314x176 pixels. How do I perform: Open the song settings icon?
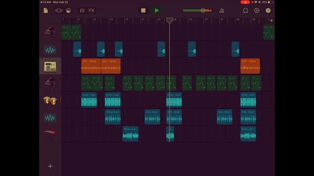click(x=257, y=11)
